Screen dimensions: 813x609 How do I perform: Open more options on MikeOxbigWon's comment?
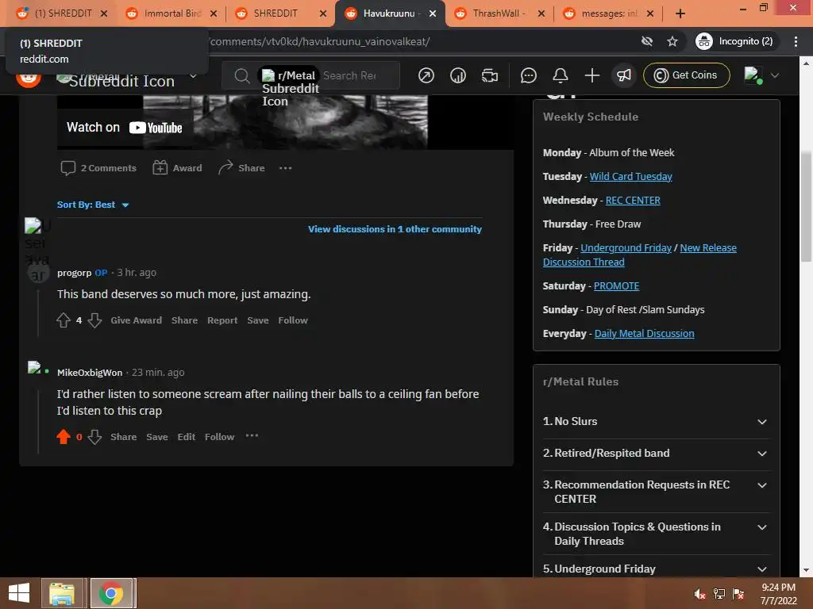point(252,436)
